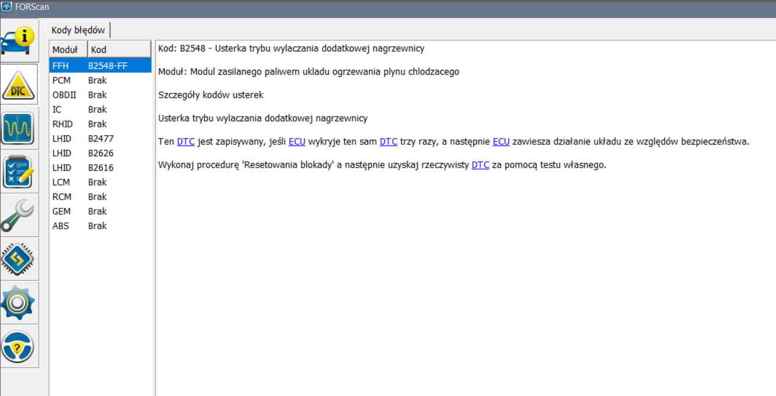Open the tests checklist icon

click(x=19, y=172)
